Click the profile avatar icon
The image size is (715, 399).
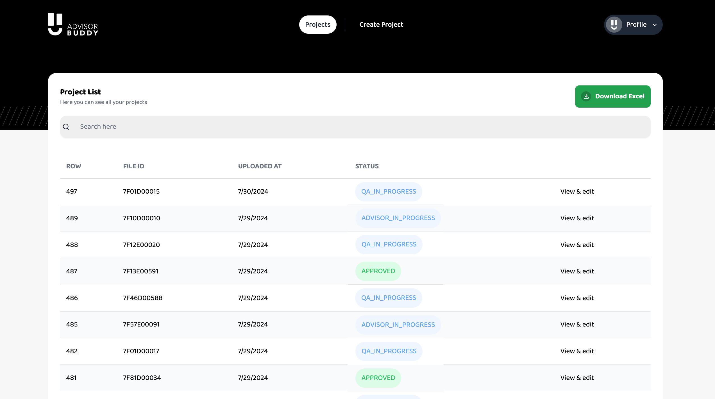[x=614, y=25]
